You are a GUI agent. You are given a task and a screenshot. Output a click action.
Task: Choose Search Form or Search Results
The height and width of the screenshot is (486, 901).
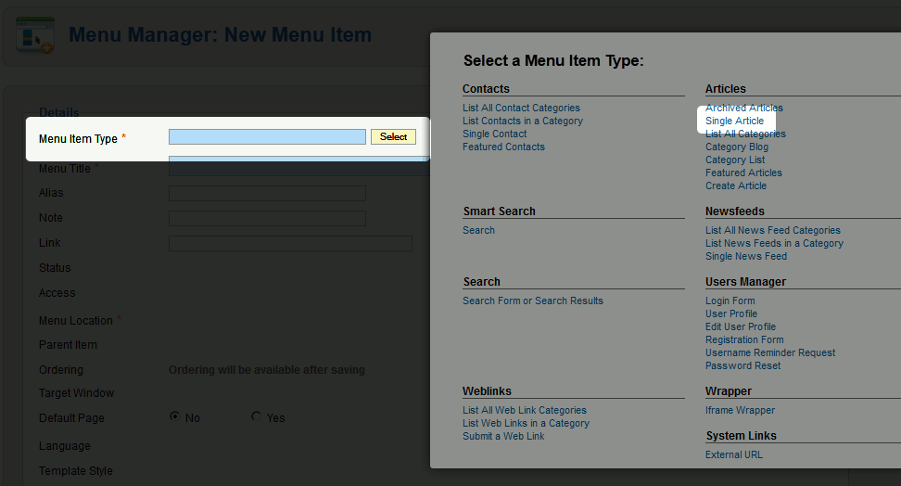pyautogui.click(x=533, y=301)
